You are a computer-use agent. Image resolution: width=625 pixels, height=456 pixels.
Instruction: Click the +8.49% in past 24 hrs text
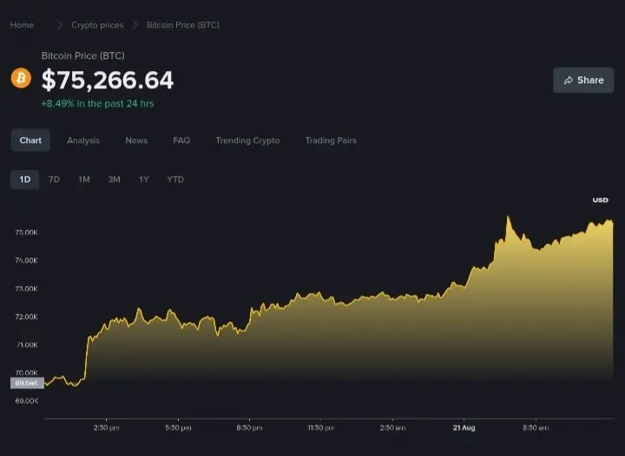tap(97, 103)
